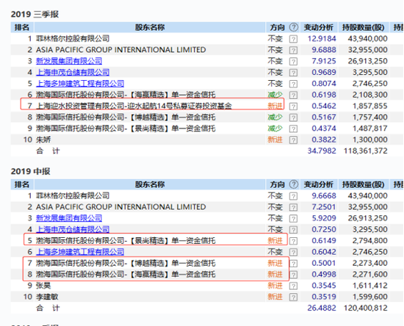The width and height of the screenshot is (404, 326).
Task: Click question mark icon for 中报 景尚精选 row
Action: click(x=293, y=241)
